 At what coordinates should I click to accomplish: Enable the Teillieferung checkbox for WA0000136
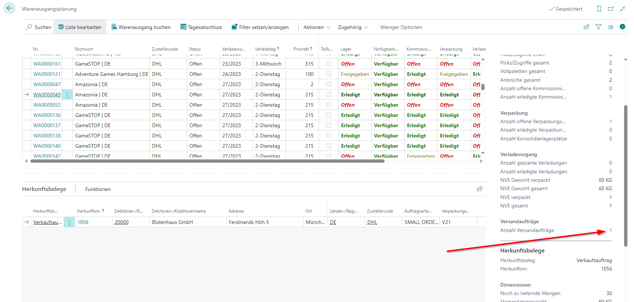pos(329,115)
